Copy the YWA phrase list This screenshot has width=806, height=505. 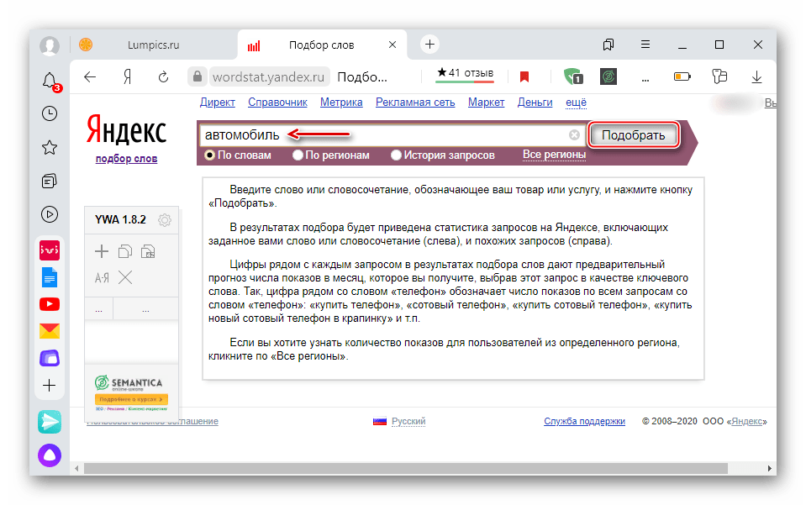pos(125,251)
